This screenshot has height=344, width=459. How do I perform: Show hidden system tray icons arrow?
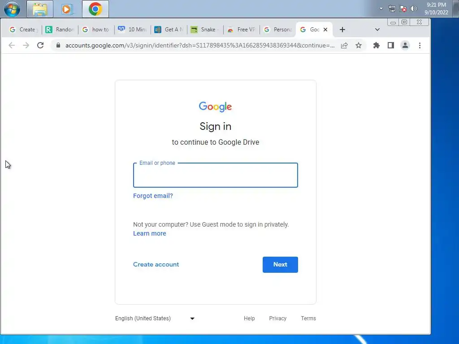[x=381, y=9]
